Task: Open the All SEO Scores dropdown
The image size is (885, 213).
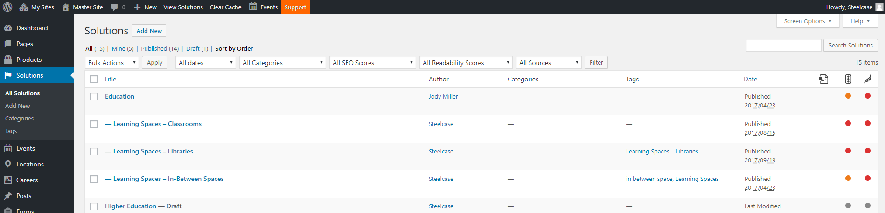Action: 372,62
